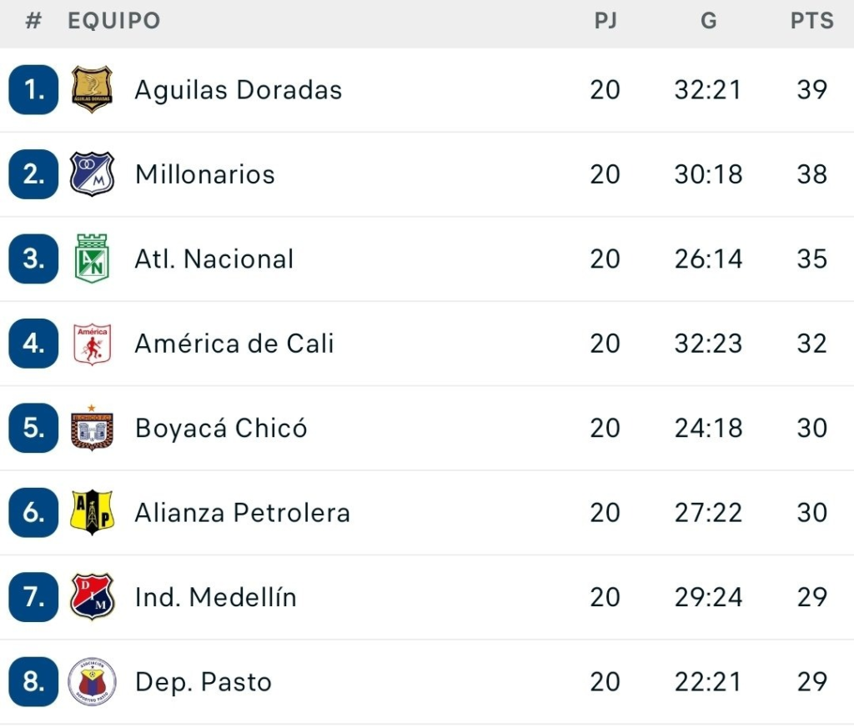Click the PJ column header

605,22
